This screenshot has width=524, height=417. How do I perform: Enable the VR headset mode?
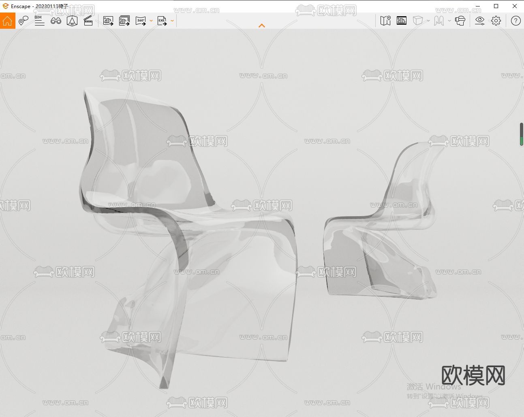coord(460,21)
